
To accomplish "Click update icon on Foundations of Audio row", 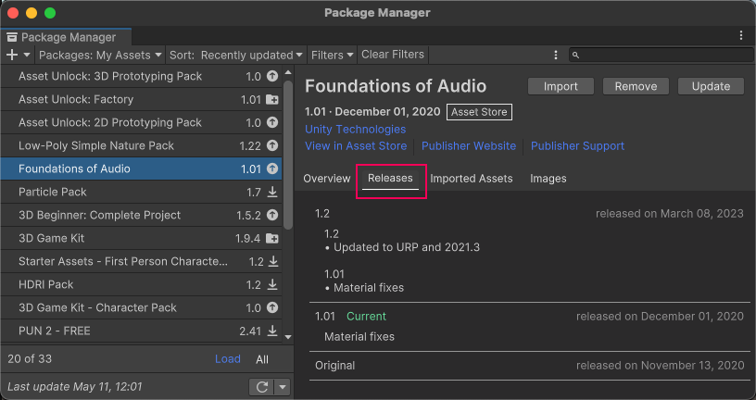I will [272, 169].
